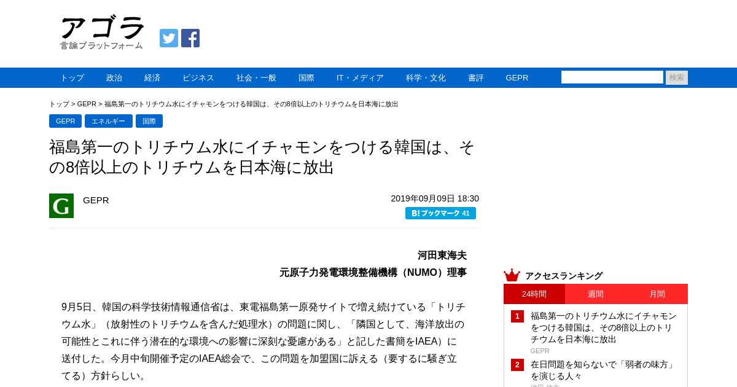Click the エネルギー tag
Image resolution: width=737 pixels, height=387 pixels.
click(x=109, y=121)
